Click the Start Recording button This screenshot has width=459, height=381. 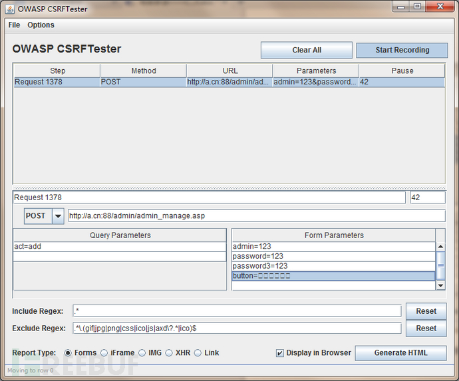click(x=402, y=50)
